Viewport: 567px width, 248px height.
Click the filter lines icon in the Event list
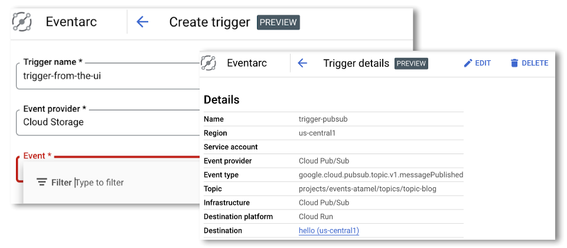click(x=41, y=182)
